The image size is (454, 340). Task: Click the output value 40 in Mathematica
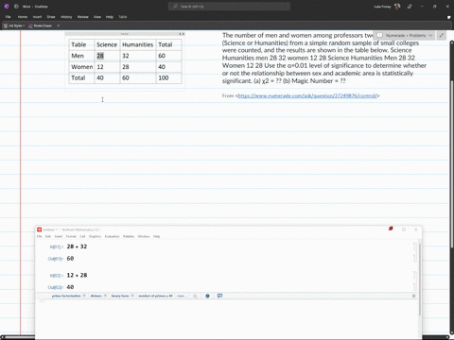click(x=70, y=287)
